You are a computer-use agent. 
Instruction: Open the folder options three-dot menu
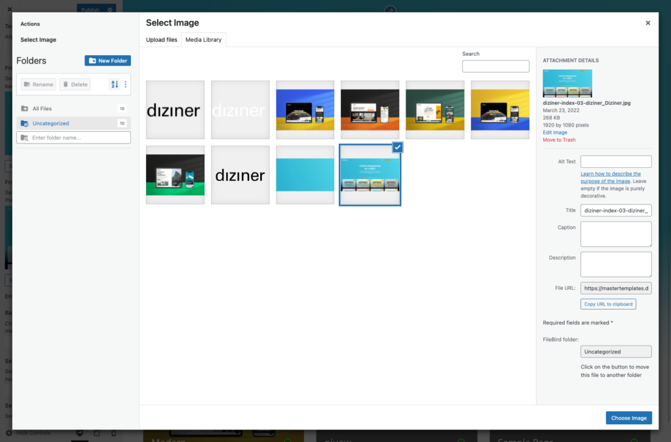click(x=126, y=85)
